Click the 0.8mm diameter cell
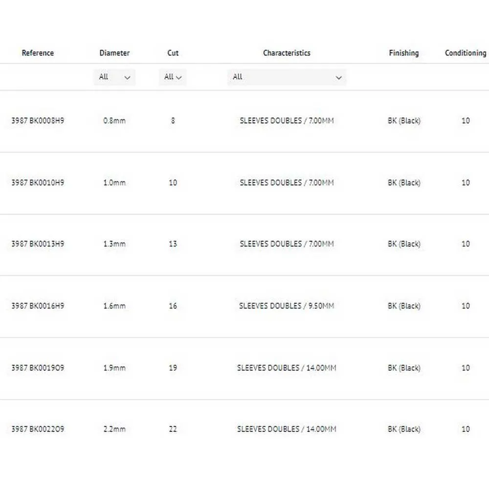This screenshot has height=489, width=489. click(114, 120)
